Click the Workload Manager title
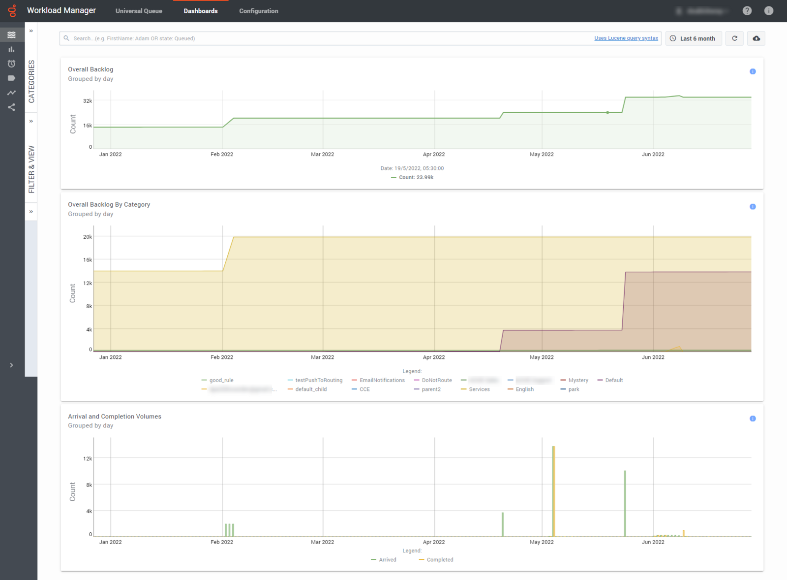Screen dimensions: 787x580 pyautogui.click(x=61, y=10)
